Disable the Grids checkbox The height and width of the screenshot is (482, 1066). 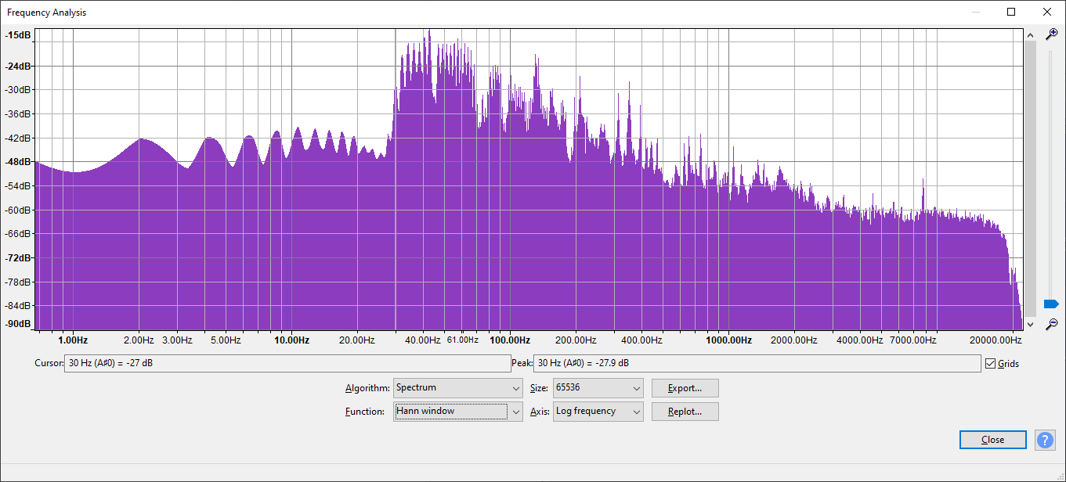point(991,363)
